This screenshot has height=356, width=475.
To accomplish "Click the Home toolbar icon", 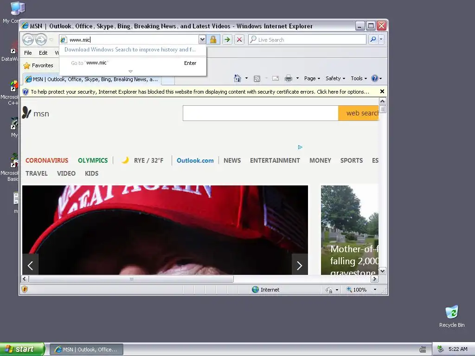I will [237, 78].
